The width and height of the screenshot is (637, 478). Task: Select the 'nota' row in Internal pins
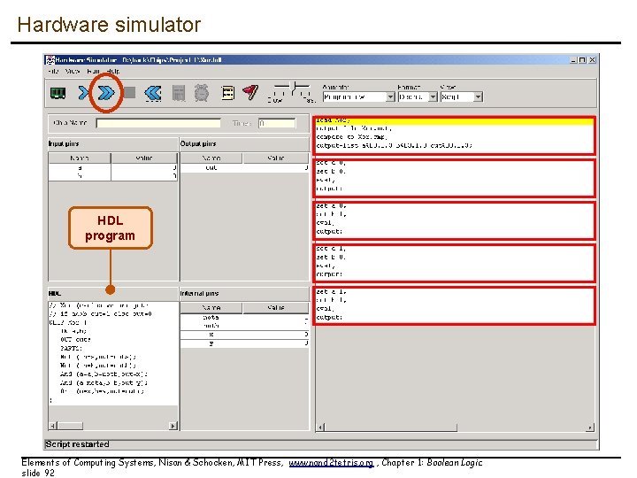[x=244, y=318]
